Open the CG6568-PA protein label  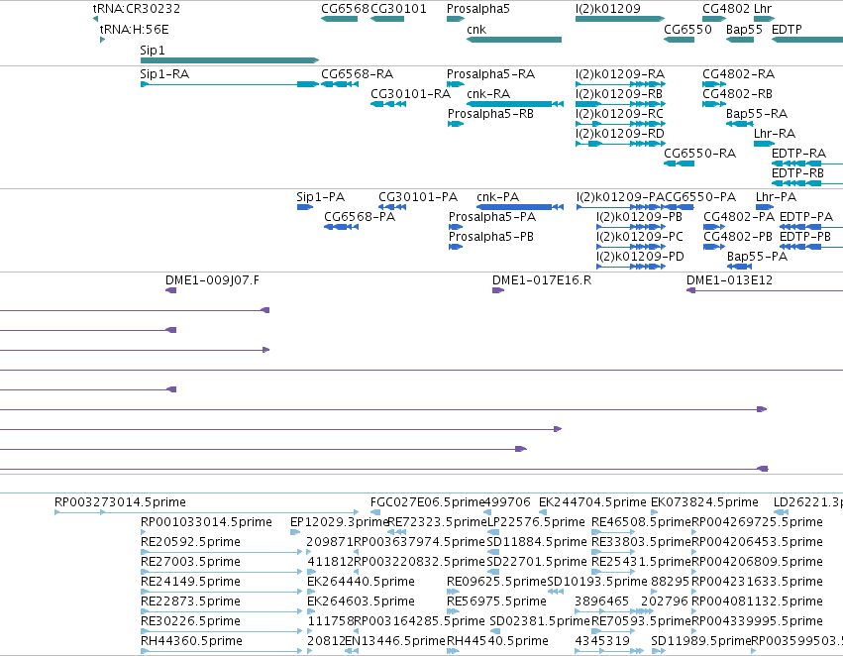(x=360, y=217)
